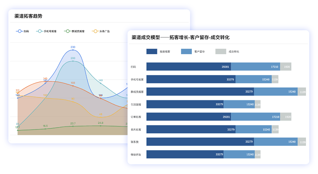Click the 联系我 row's 33279 bar segment
Screen dimensions: 318x174
coord(200,142)
